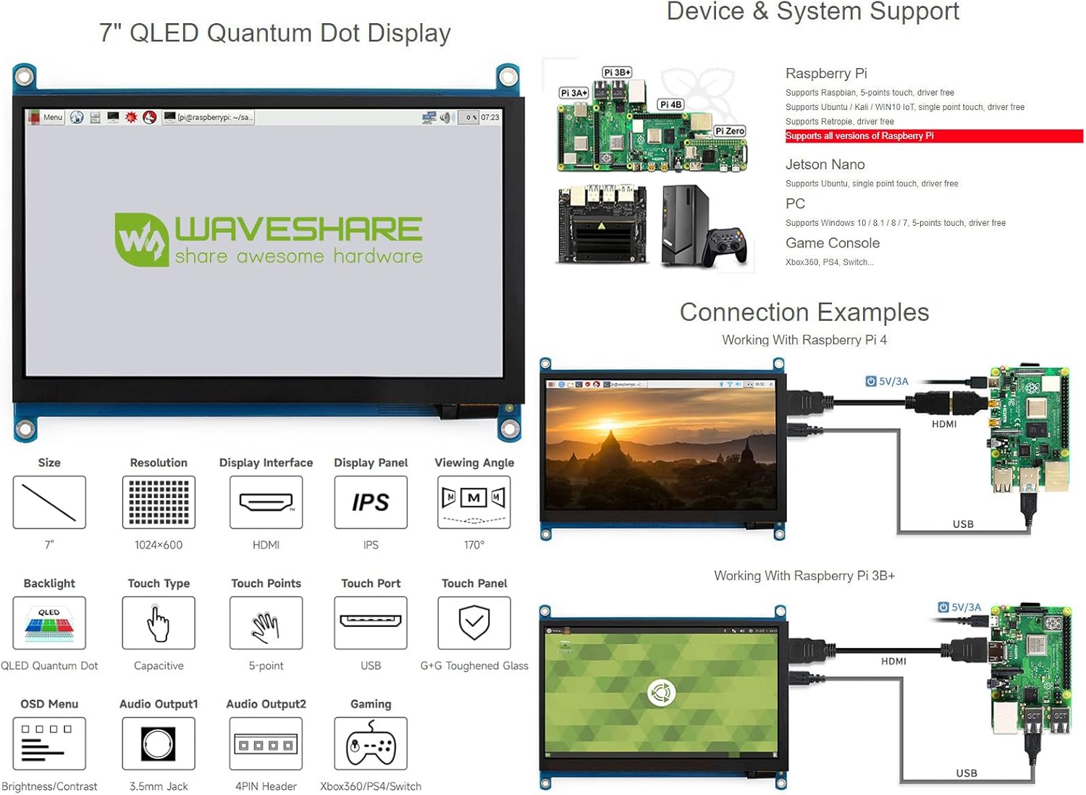Click the Gaming controller icon

(371, 744)
